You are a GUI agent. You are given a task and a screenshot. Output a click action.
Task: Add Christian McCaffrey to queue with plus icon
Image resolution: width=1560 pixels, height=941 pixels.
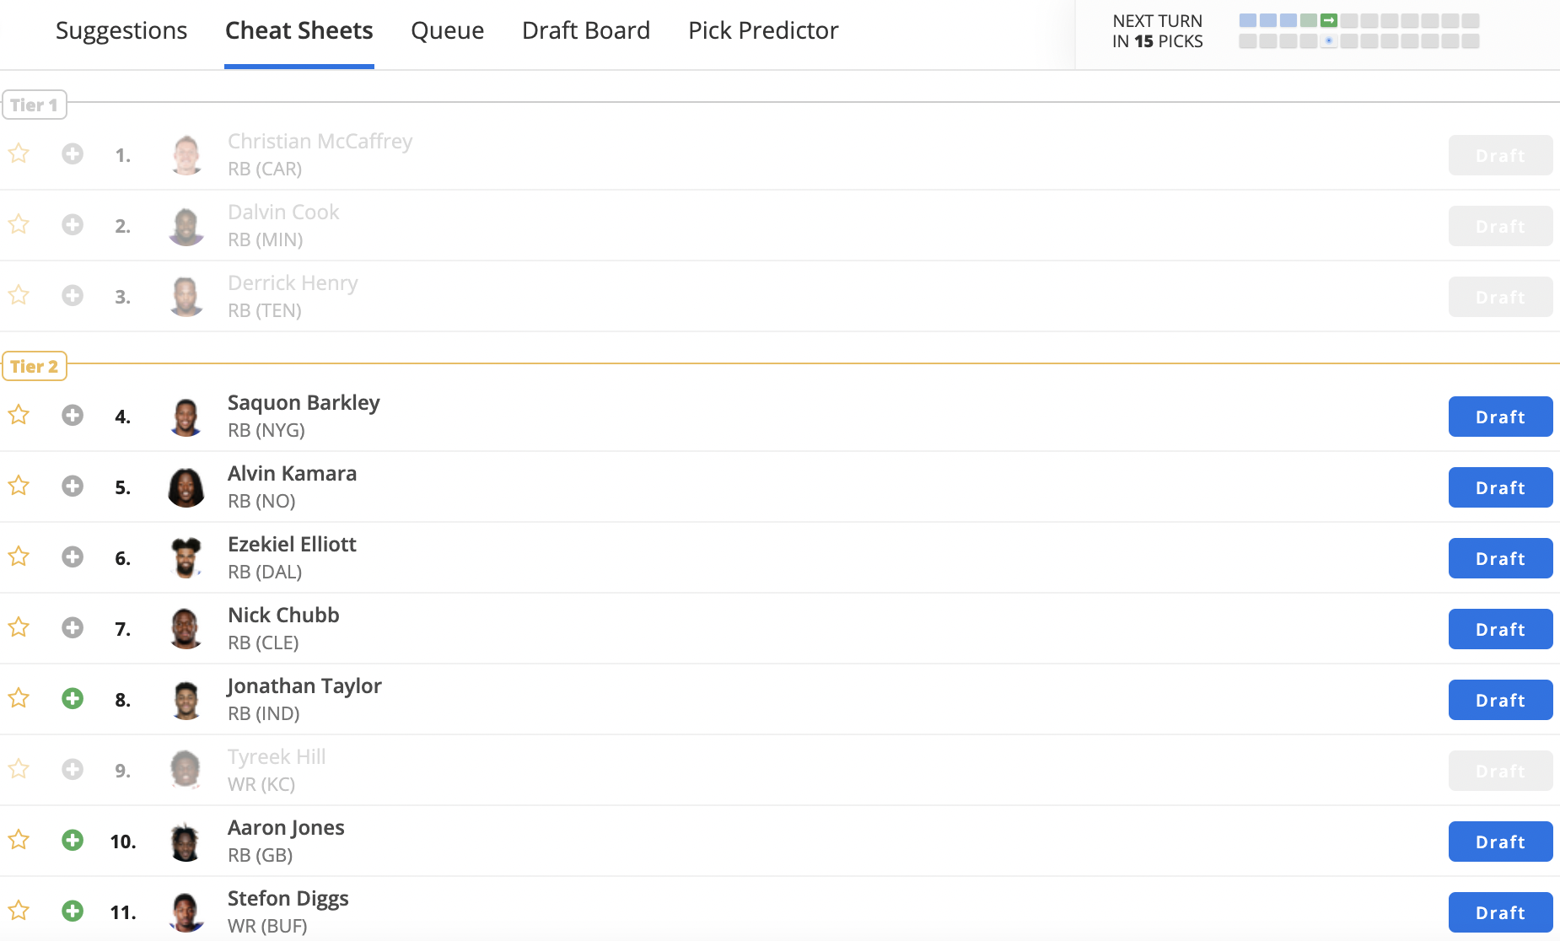(73, 153)
